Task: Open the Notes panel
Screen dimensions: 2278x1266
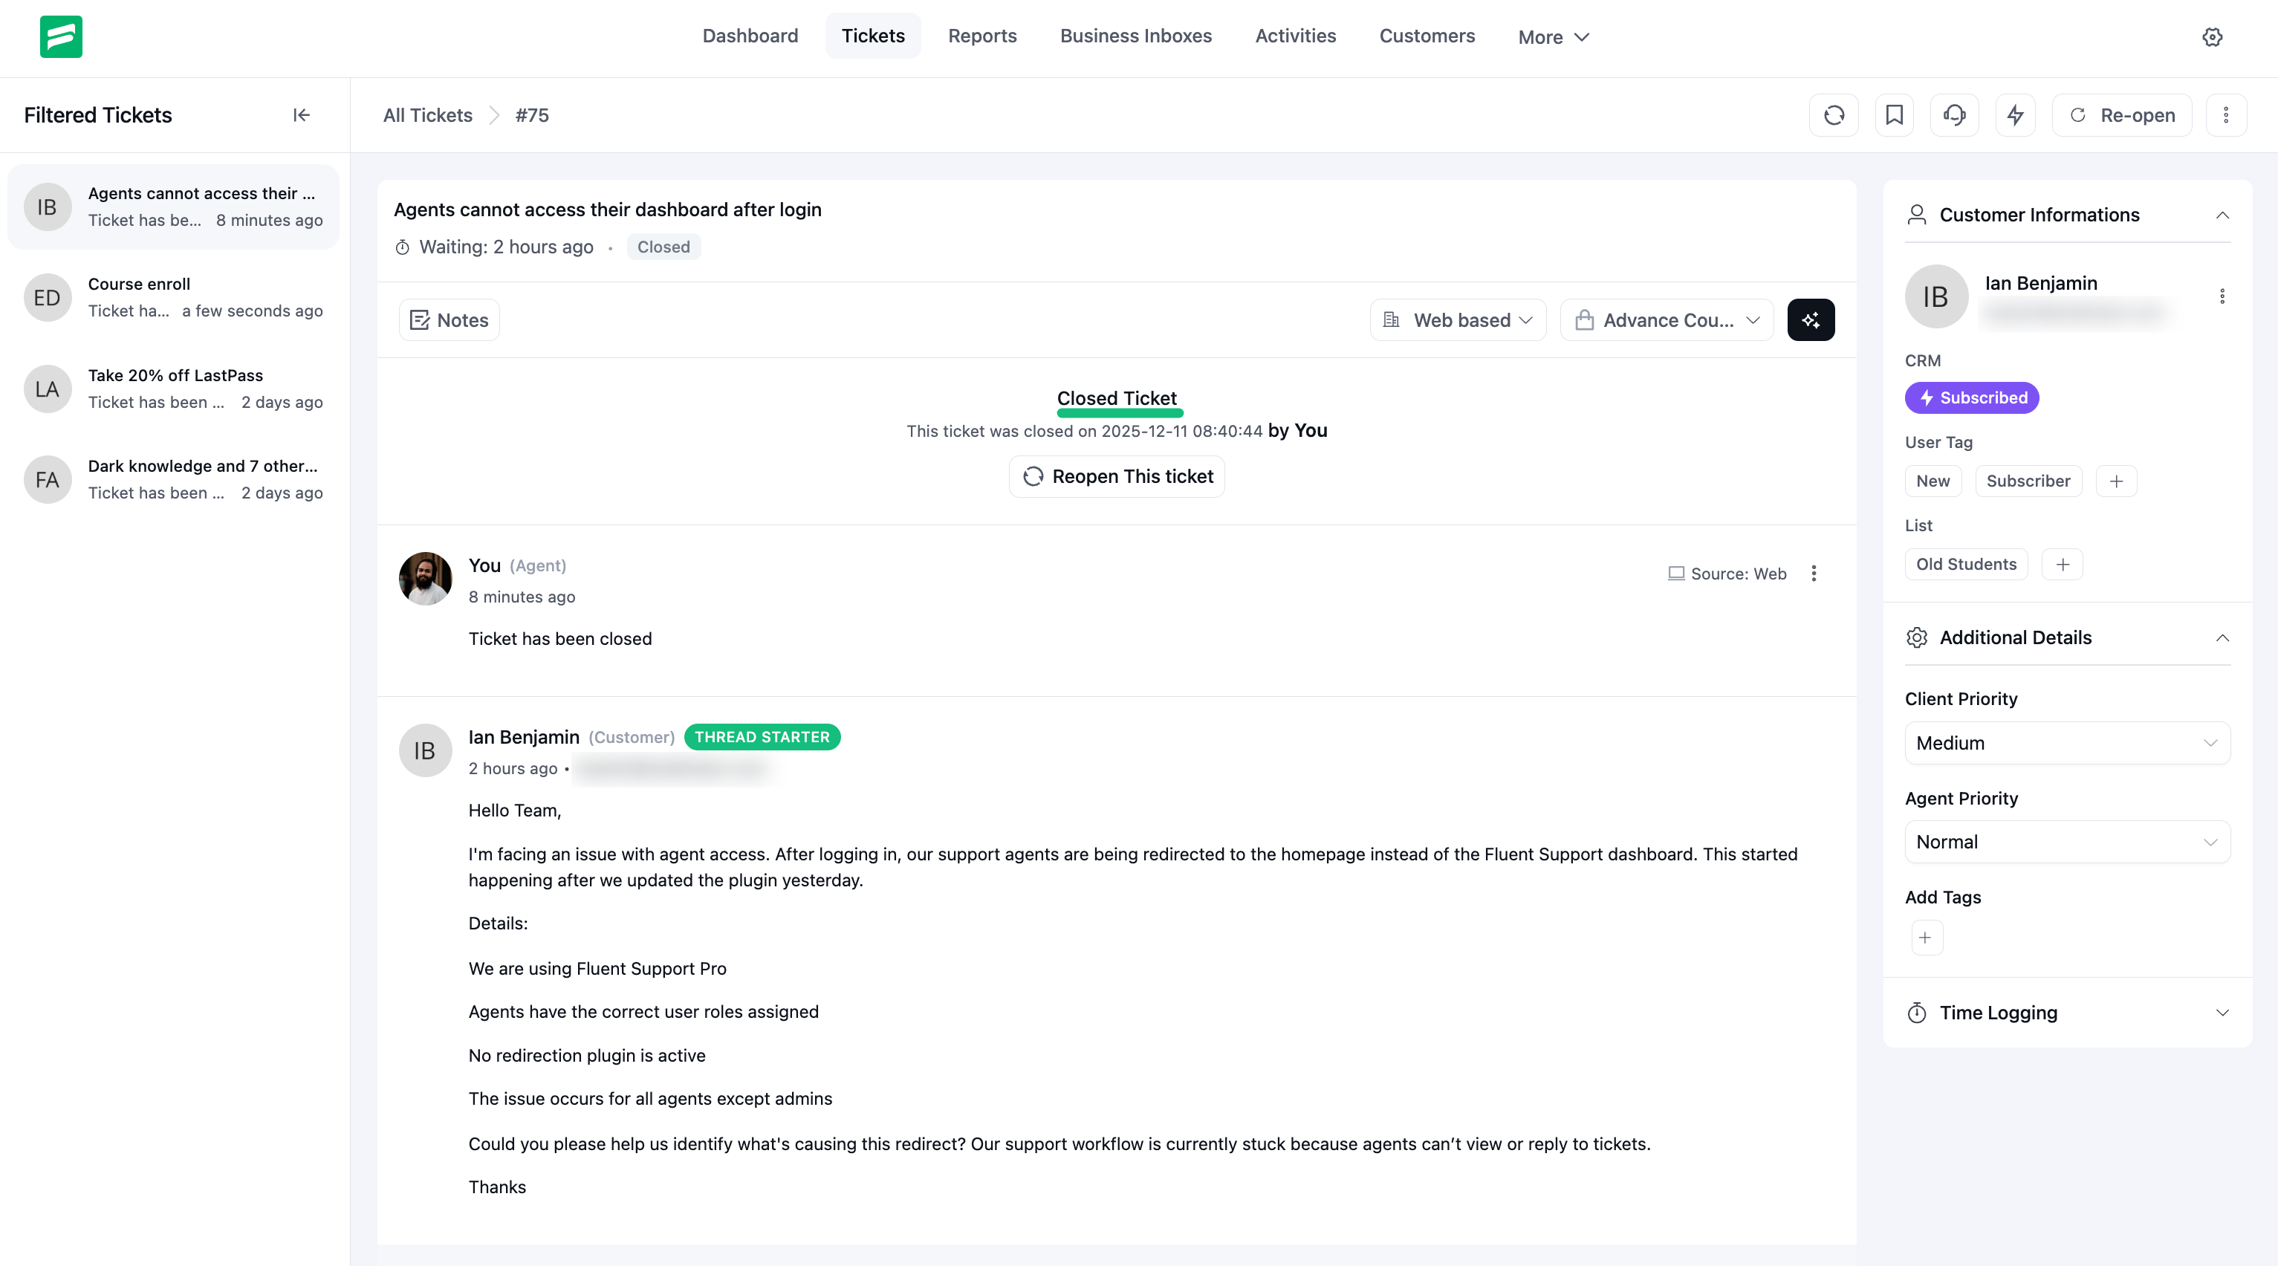Action: tap(450, 320)
